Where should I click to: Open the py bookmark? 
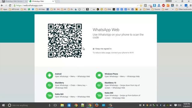tap(93, 9)
